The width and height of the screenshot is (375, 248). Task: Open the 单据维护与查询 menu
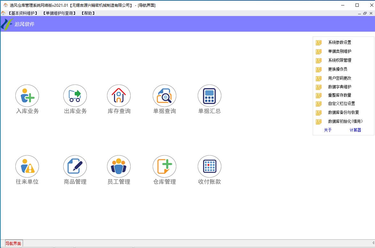pos(59,13)
